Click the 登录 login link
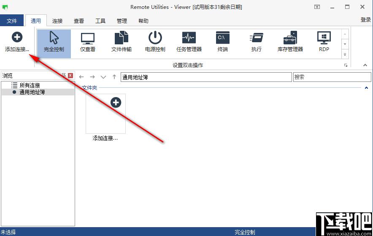Image resolution: width=373 pixels, height=236 pixels. pyautogui.click(x=366, y=19)
